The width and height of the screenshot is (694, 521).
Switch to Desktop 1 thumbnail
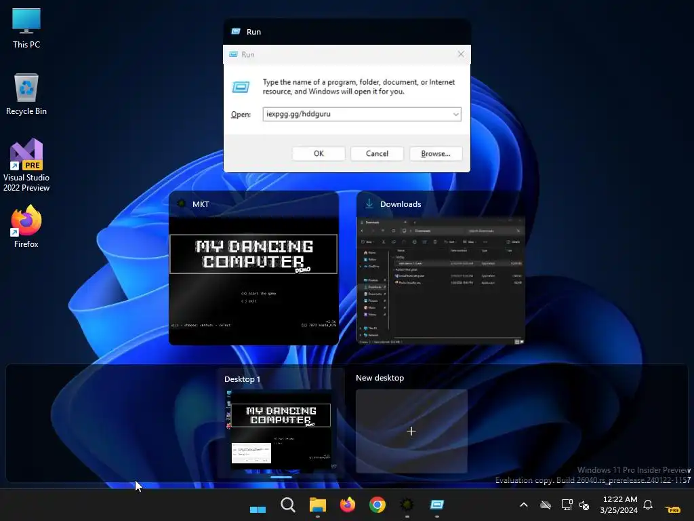281,431
